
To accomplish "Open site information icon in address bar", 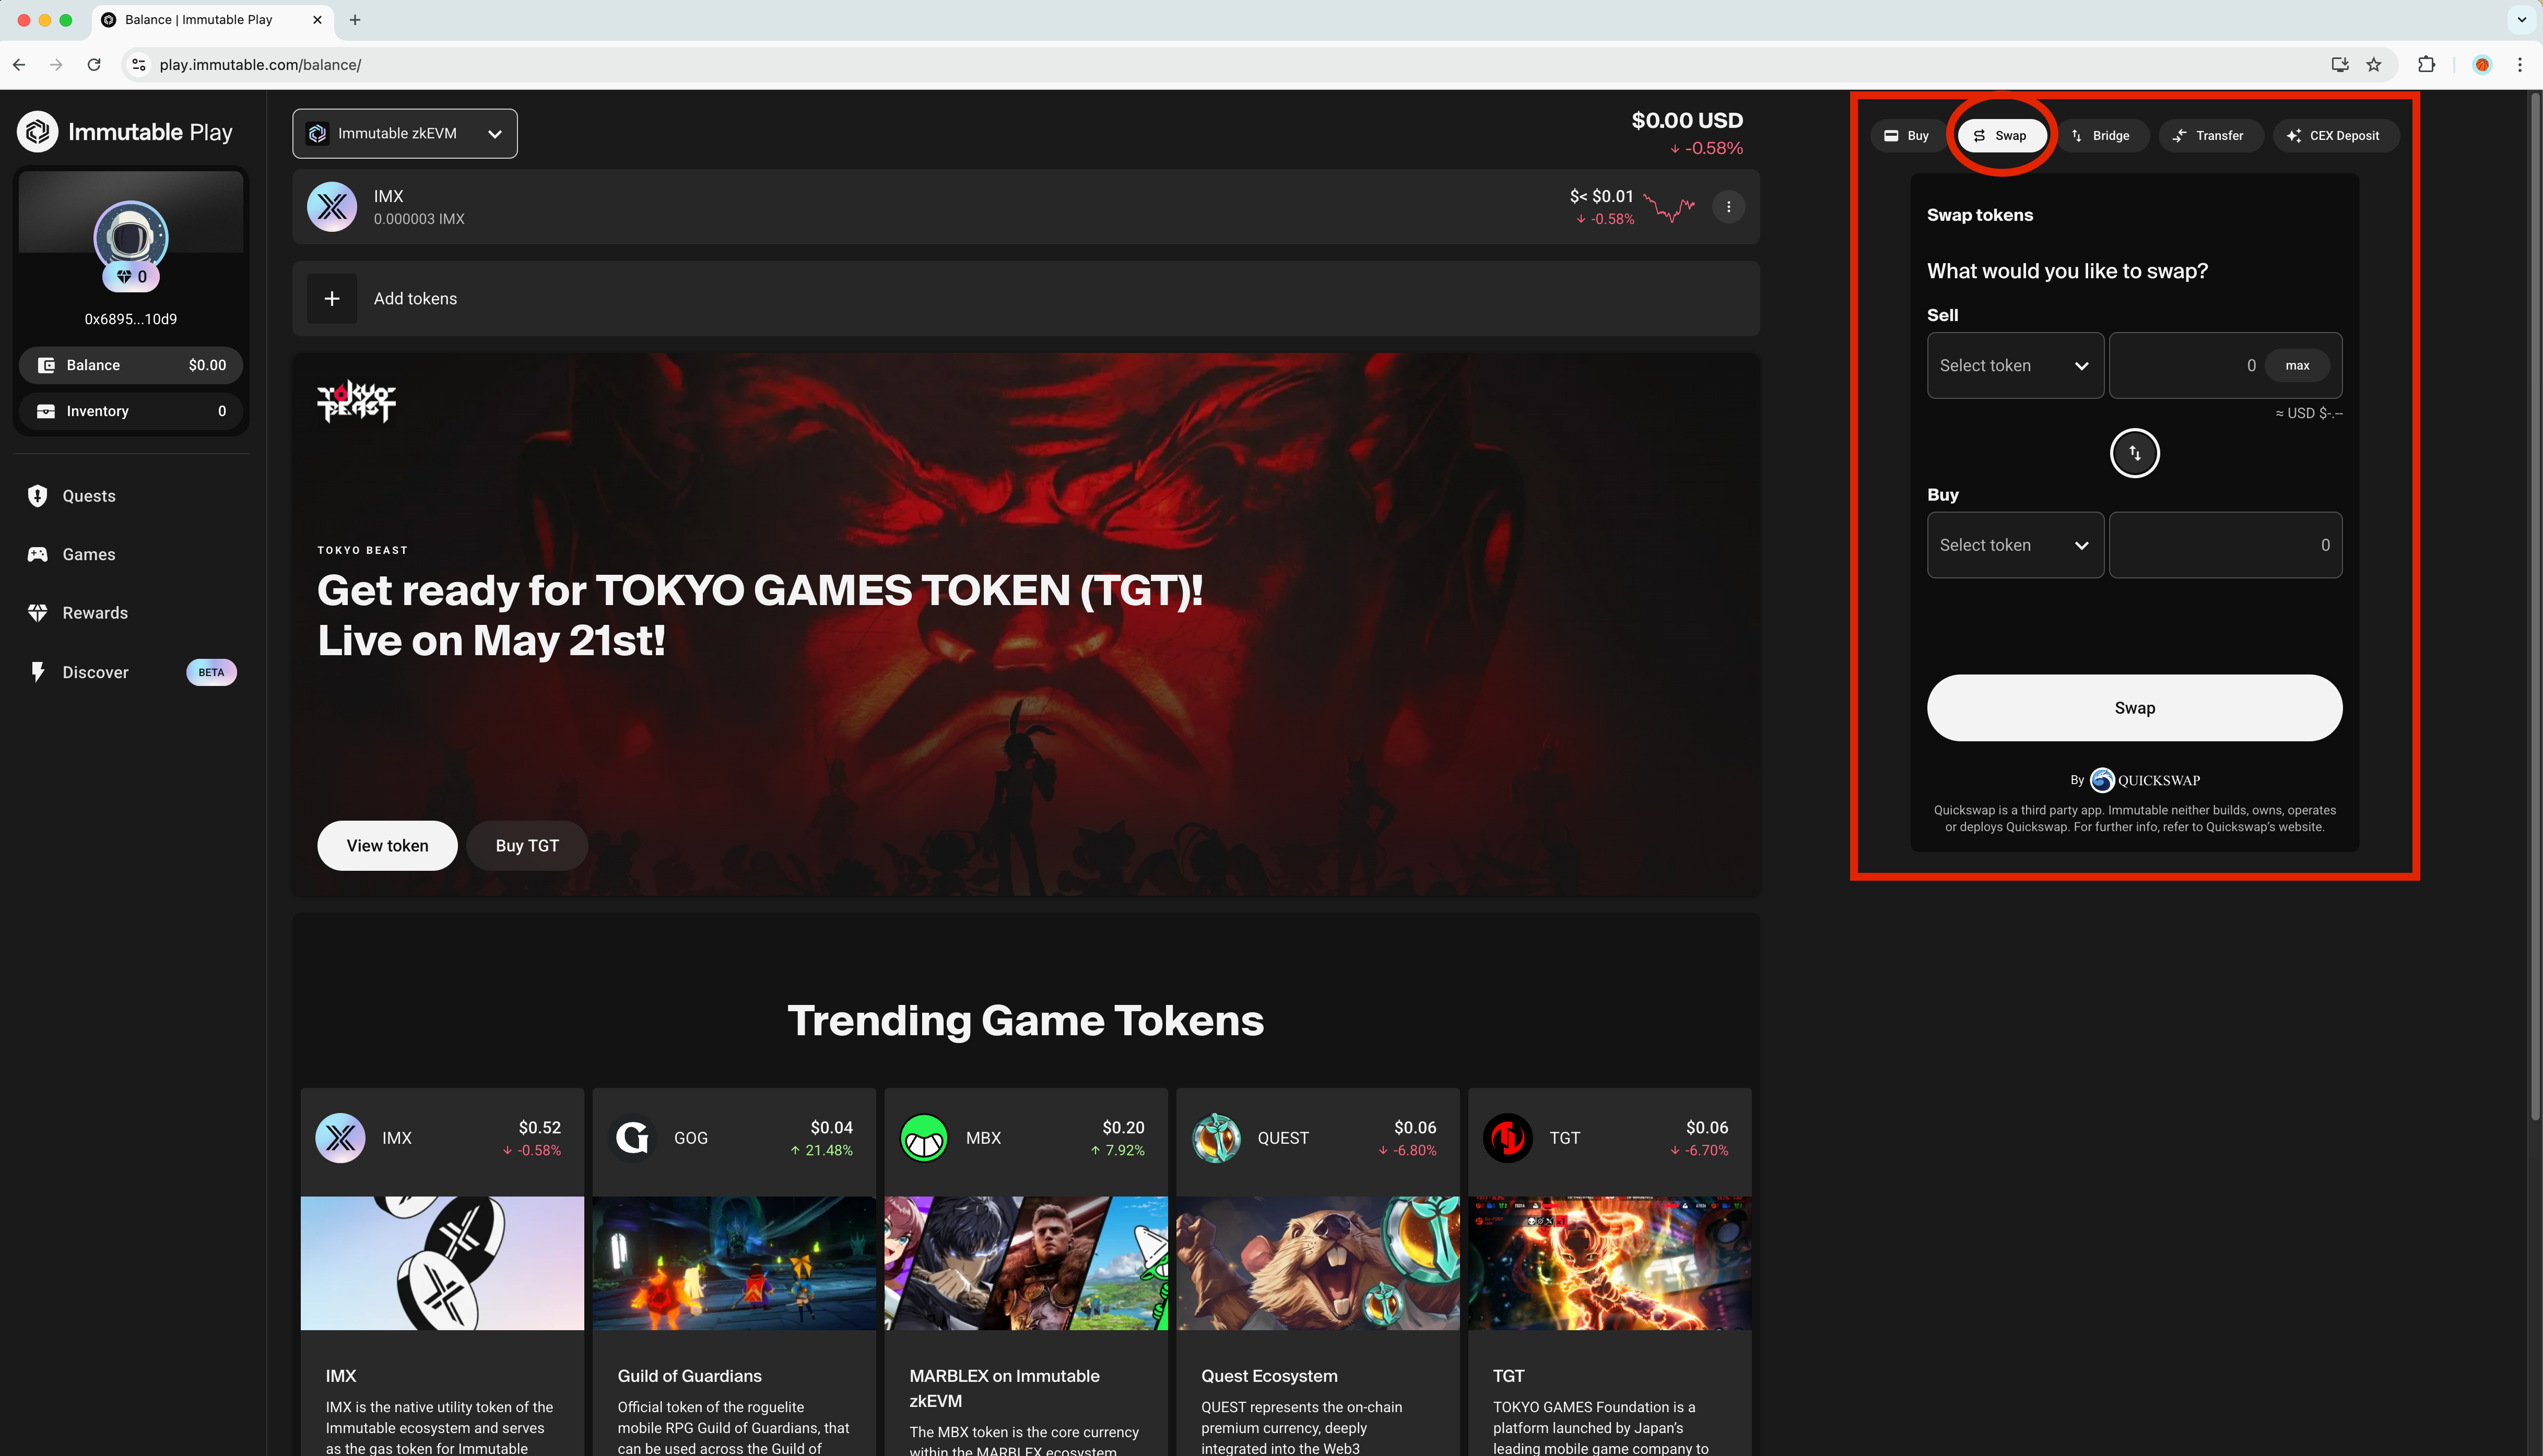I will [139, 65].
